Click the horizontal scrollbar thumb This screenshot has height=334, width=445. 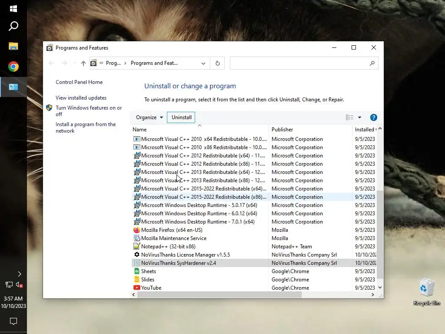pos(219,295)
